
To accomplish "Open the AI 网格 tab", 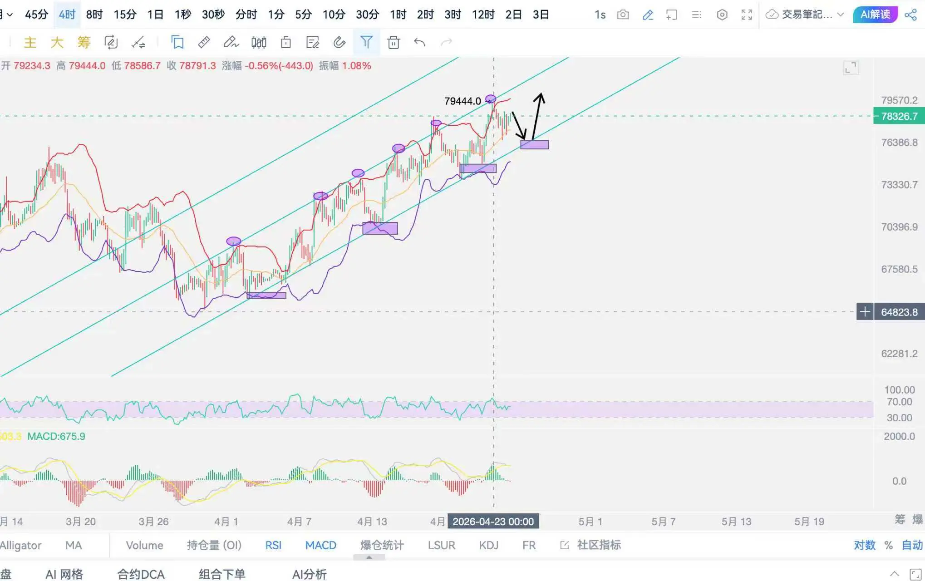I will click(x=64, y=574).
